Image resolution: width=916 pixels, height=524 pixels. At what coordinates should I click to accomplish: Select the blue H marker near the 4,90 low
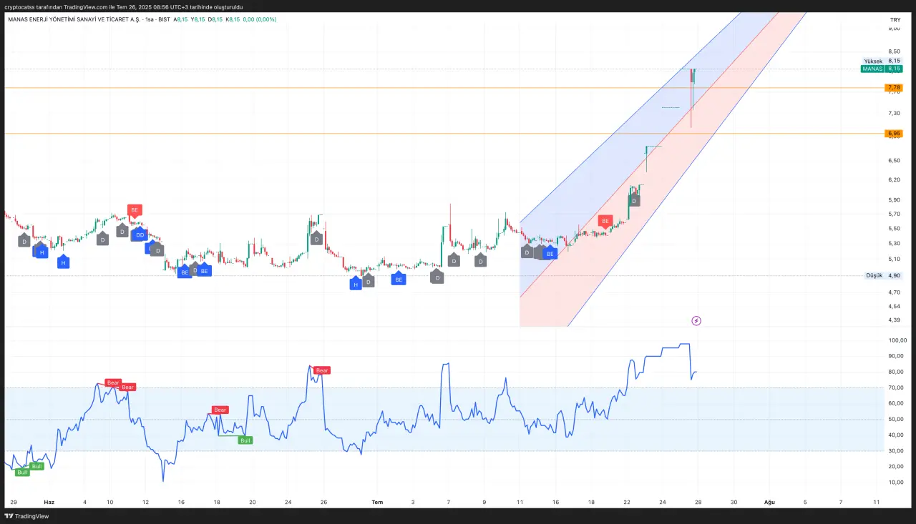pos(355,284)
